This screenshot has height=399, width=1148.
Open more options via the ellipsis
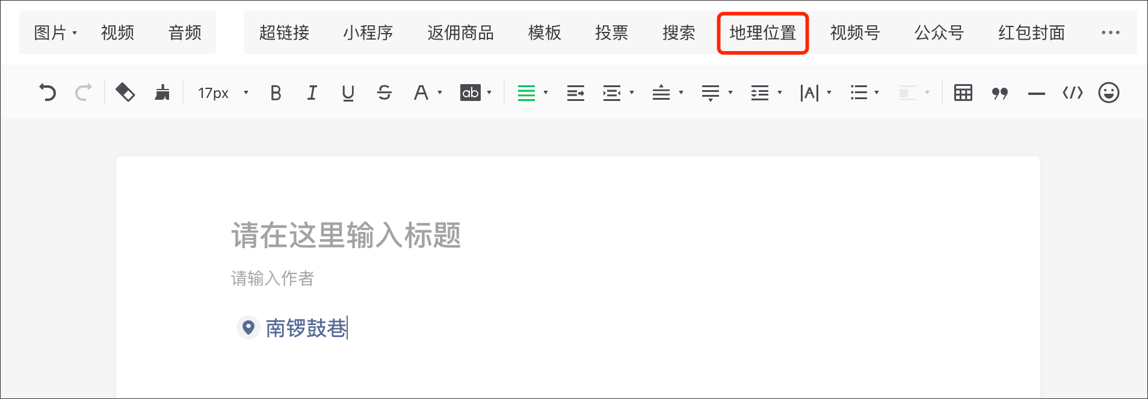pos(1110,33)
